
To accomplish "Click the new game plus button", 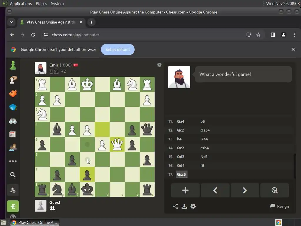I will point(185,190).
